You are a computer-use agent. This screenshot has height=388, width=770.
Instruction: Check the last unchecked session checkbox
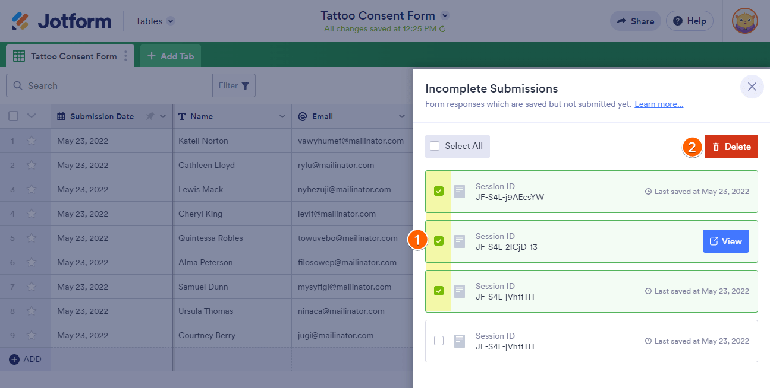(x=439, y=341)
